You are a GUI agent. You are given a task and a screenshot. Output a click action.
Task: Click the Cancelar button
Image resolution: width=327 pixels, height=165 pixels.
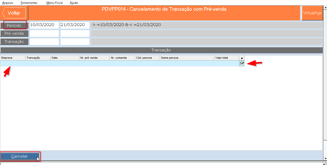20,156
